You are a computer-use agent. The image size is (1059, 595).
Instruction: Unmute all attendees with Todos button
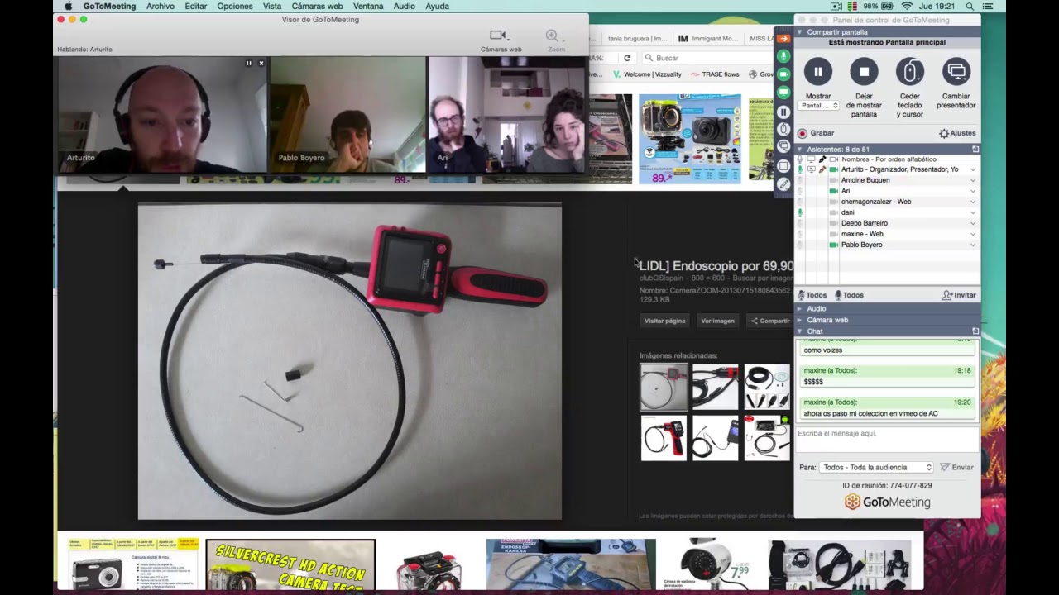[849, 295]
